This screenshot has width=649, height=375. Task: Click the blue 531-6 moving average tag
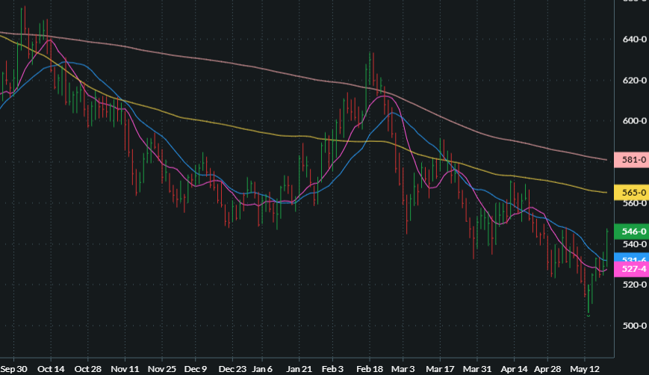click(x=628, y=258)
